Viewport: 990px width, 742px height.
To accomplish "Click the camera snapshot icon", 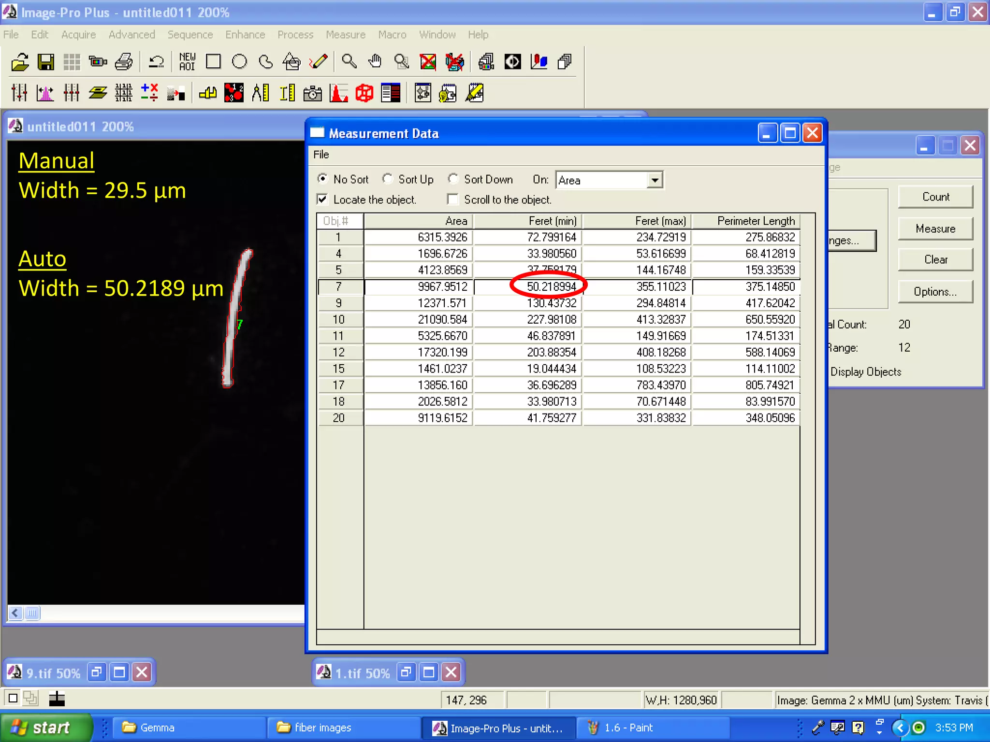I will tap(313, 93).
